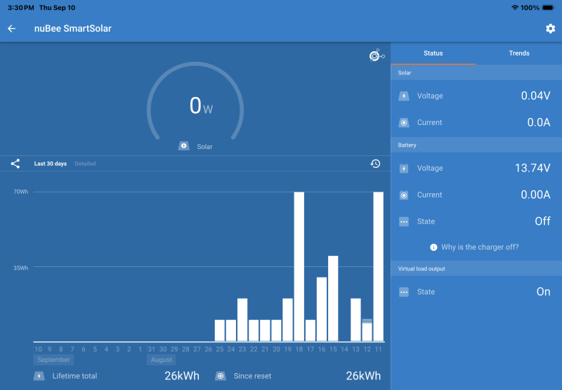The width and height of the screenshot is (562, 390).
Task: Select the bar for day 15
Action: pyautogui.click(x=333, y=299)
